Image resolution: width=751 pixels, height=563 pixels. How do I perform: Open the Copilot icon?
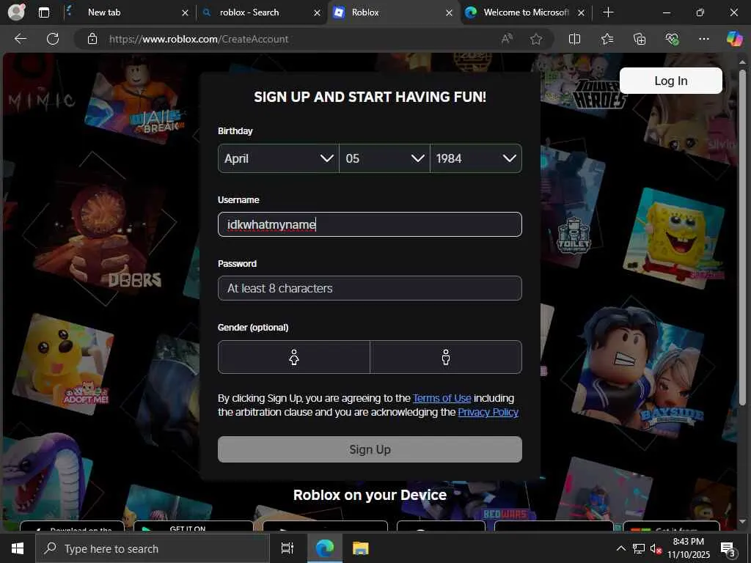tap(733, 39)
